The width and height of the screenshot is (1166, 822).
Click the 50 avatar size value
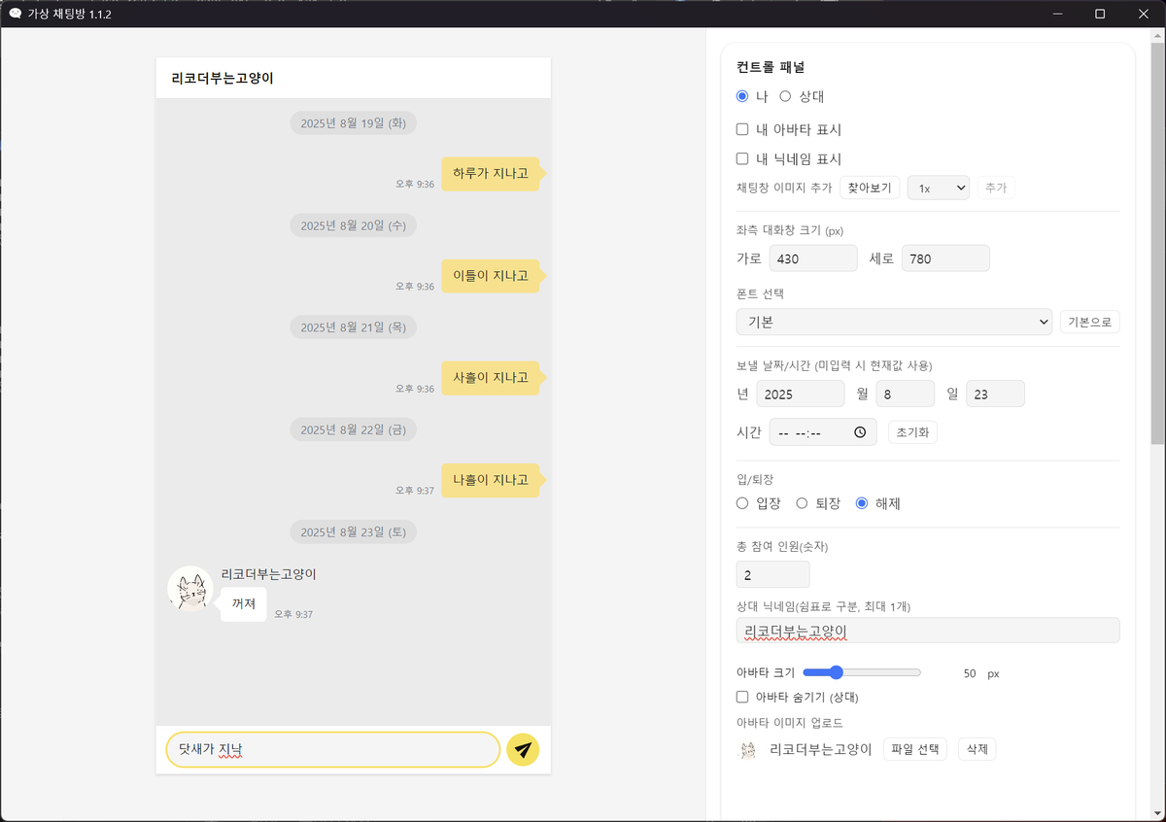[x=970, y=673]
